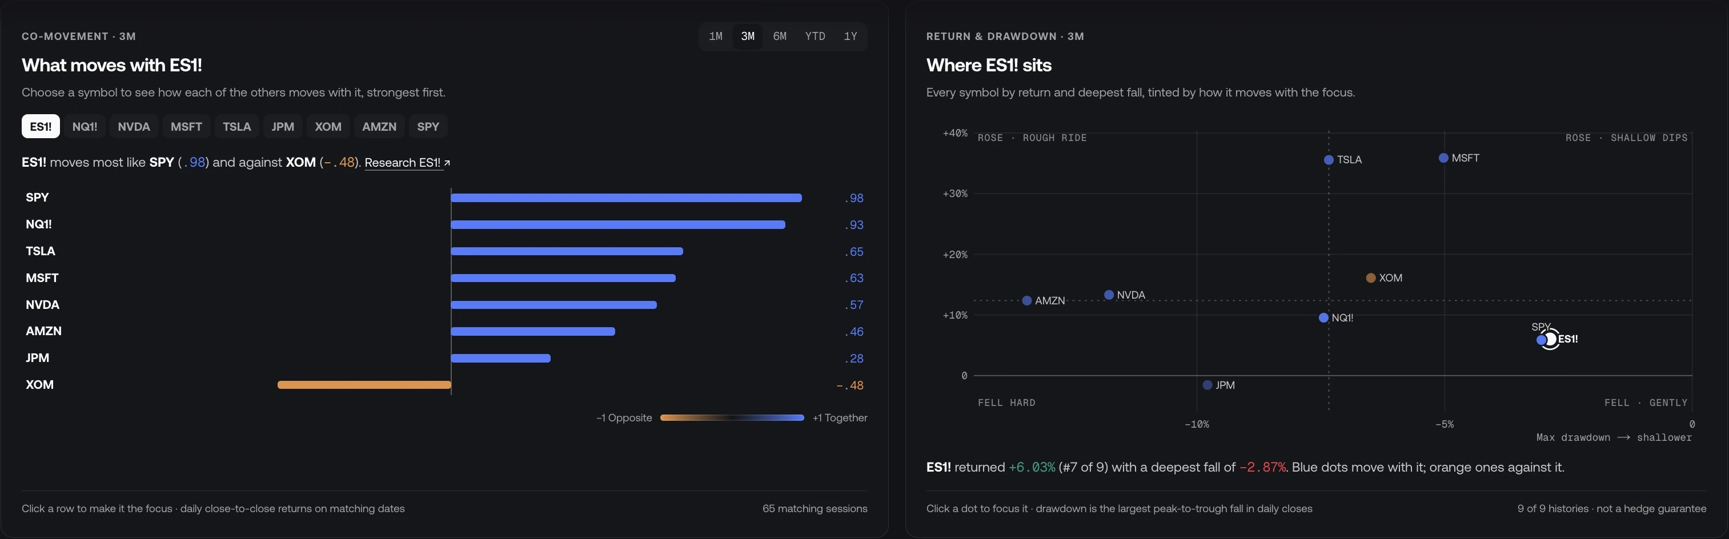Select the 1M time range tab
1729x539 pixels.
tap(716, 36)
